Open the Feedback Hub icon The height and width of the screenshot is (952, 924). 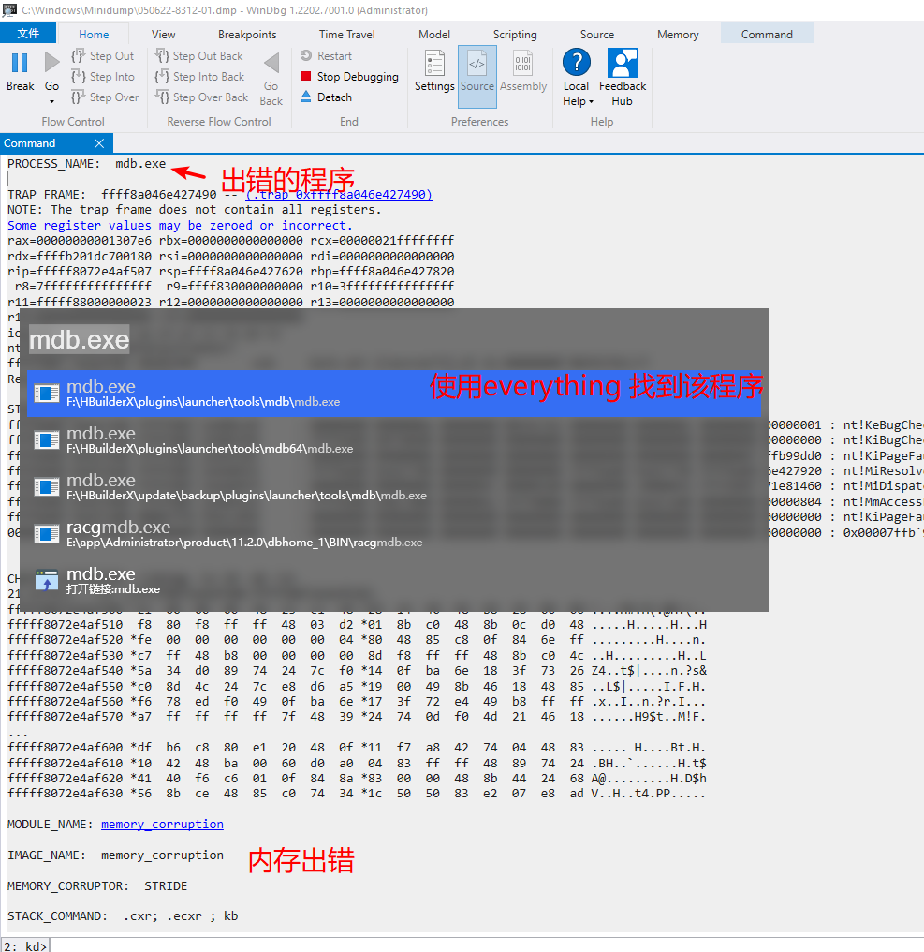[622, 64]
